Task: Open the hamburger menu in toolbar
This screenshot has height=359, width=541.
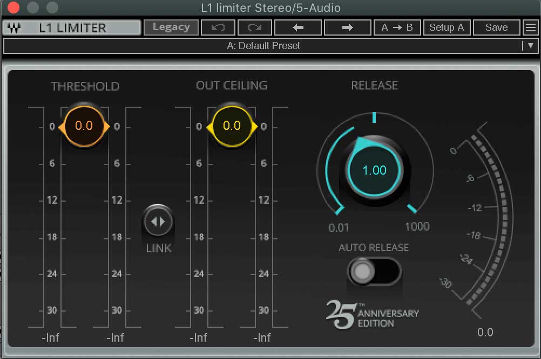Action: click(x=530, y=27)
